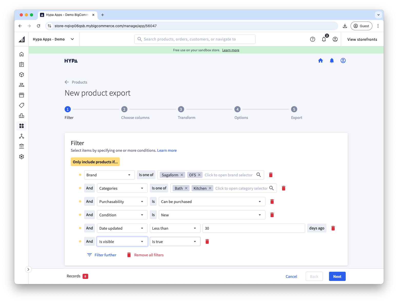Click the blue Next button
Screen dimensions: 398x303
(337, 276)
